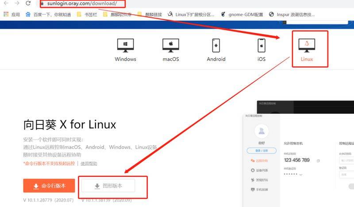Click the macOS tab label
This screenshot has height=207, width=354.
pyautogui.click(x=171, y=59)
